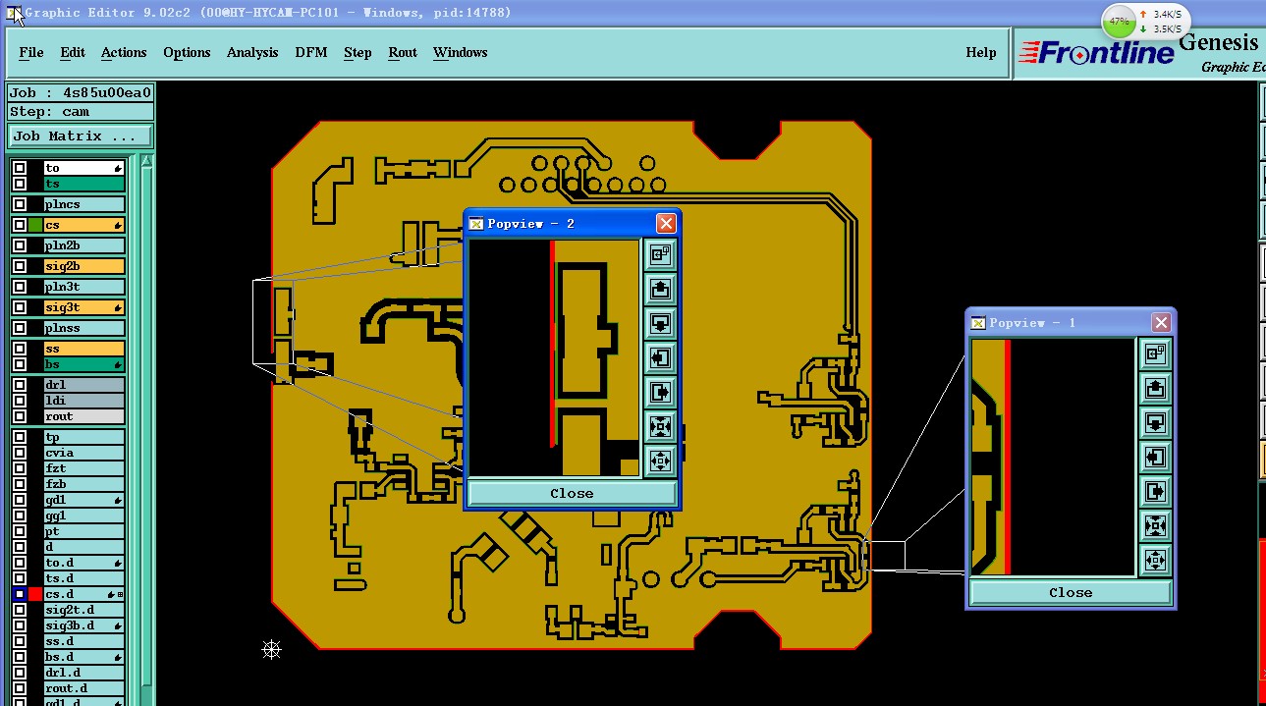The width and height of the screenshot is (1266, 706).
Task: Open the Step menu
Action: (358, 53)
